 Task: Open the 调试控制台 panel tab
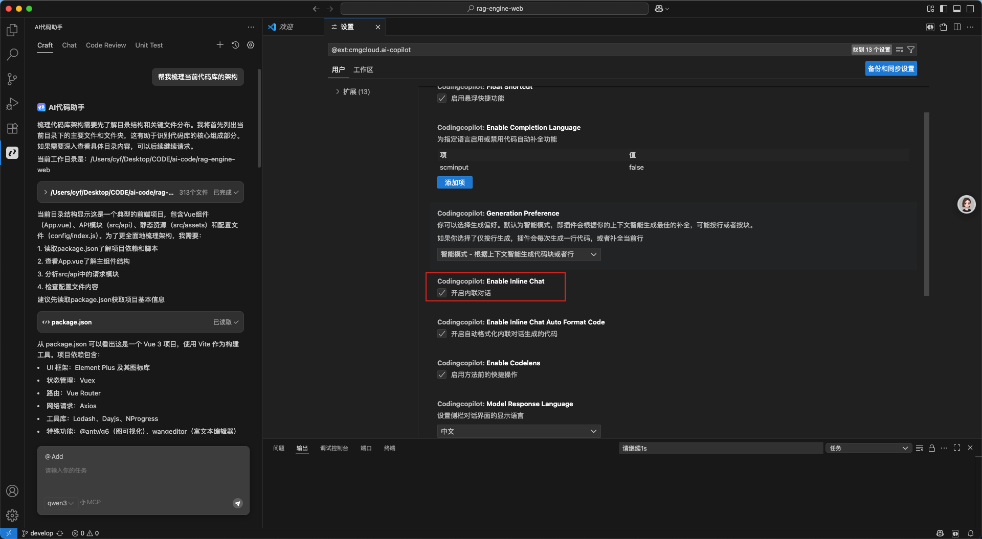[334, 448]
